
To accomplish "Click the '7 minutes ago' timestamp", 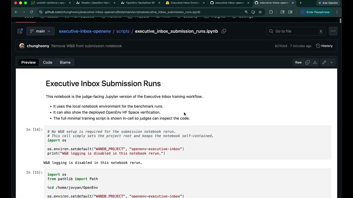I will 301,46.
